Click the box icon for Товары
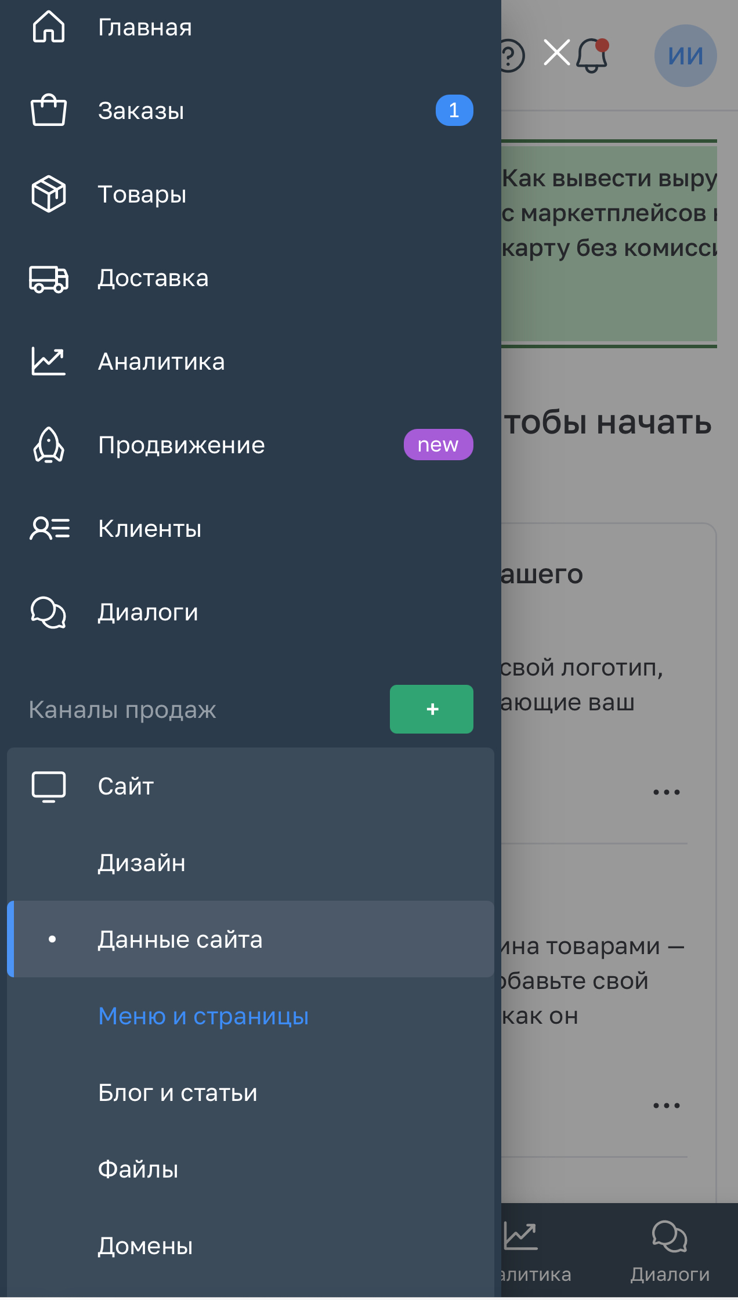This screenshot has width=738, height=1300. tap(49, 194)
